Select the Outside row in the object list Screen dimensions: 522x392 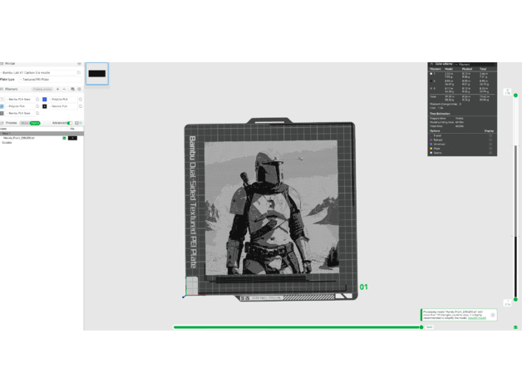tap(7, 142)
